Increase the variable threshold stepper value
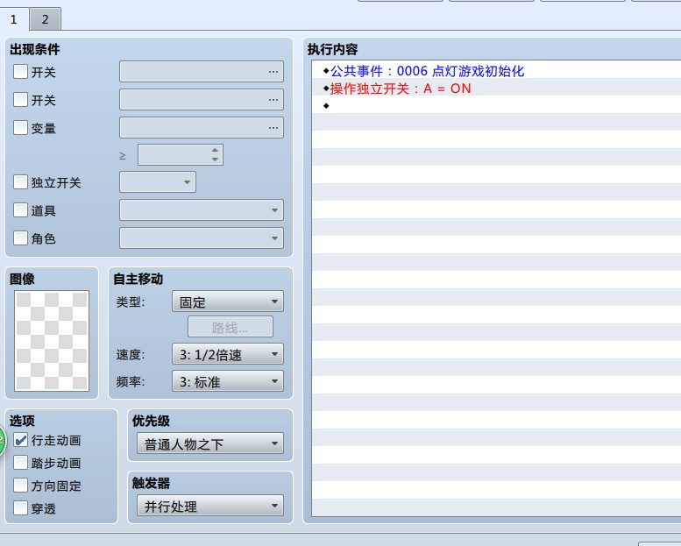Screen dimensions: 681x546 215,150
